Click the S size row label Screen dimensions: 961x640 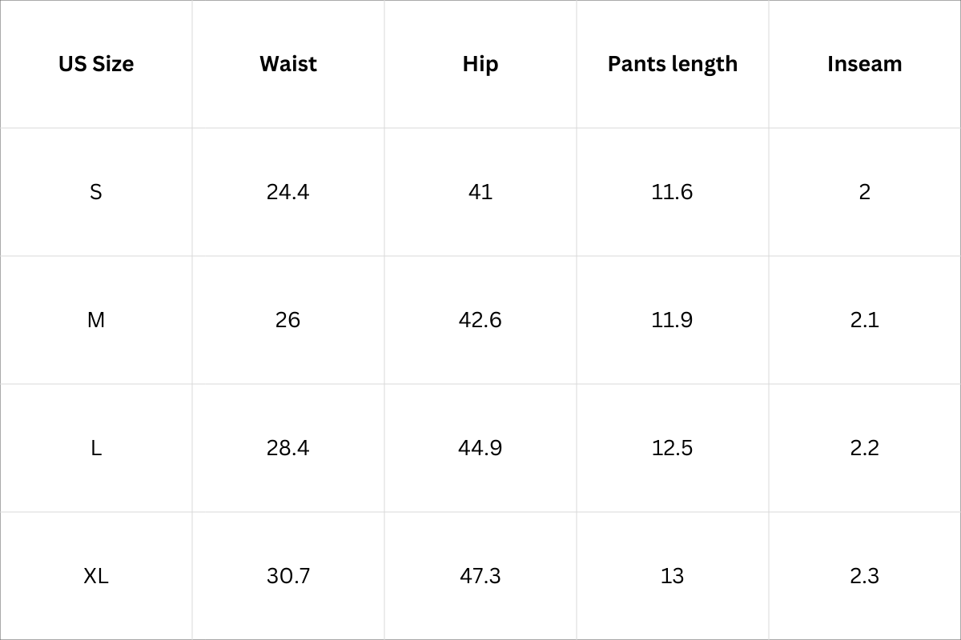tap(96, 192)
